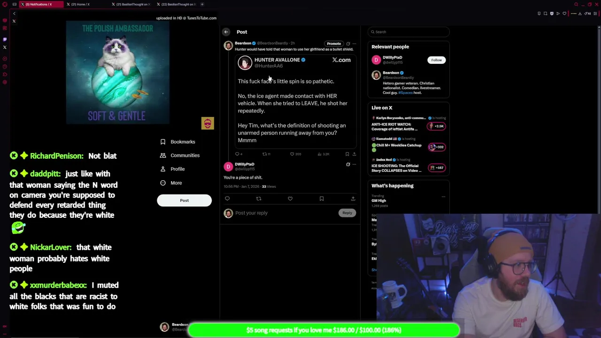Follow DWillyPtsD in Relevant people
Image resolution: width=601 pixels, height=338 pixels.
coord(437,60)
